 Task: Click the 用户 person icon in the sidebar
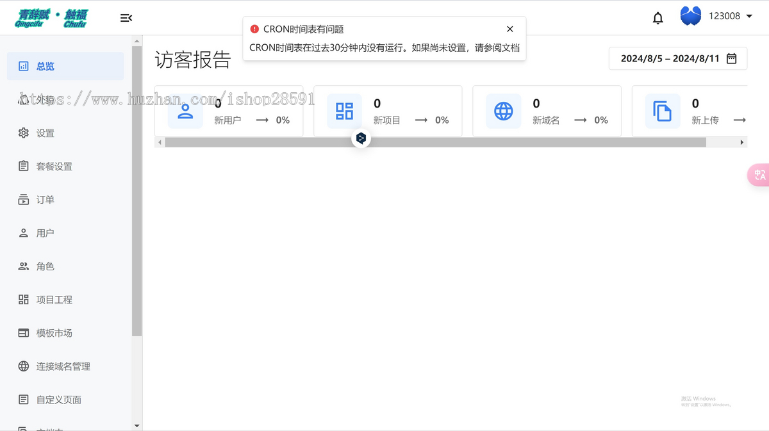click(24, 232)
